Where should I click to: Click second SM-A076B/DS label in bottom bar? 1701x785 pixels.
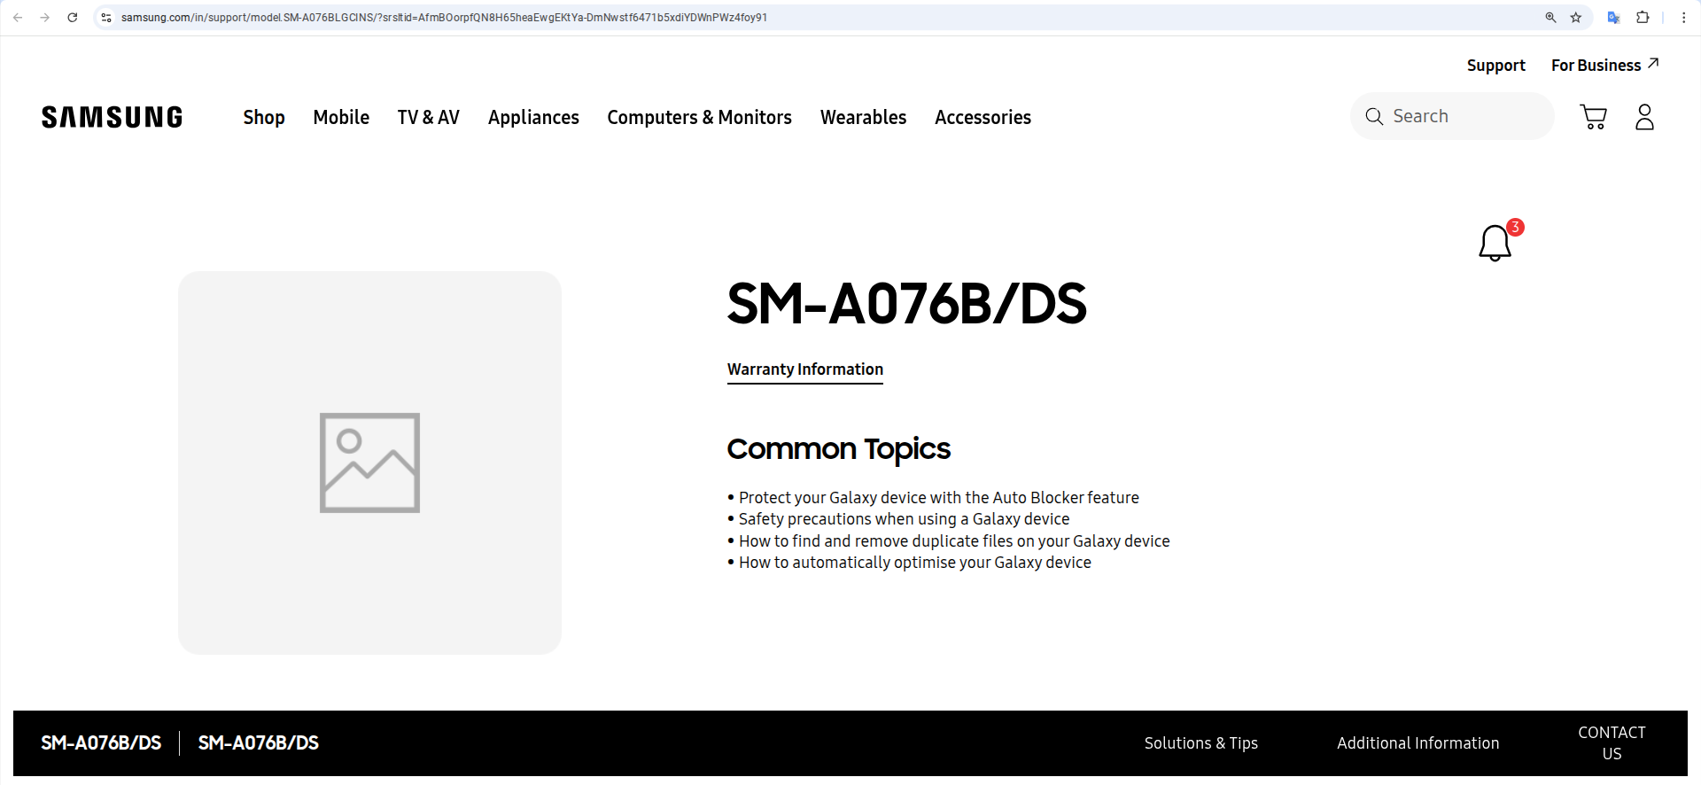coord(258,743)
